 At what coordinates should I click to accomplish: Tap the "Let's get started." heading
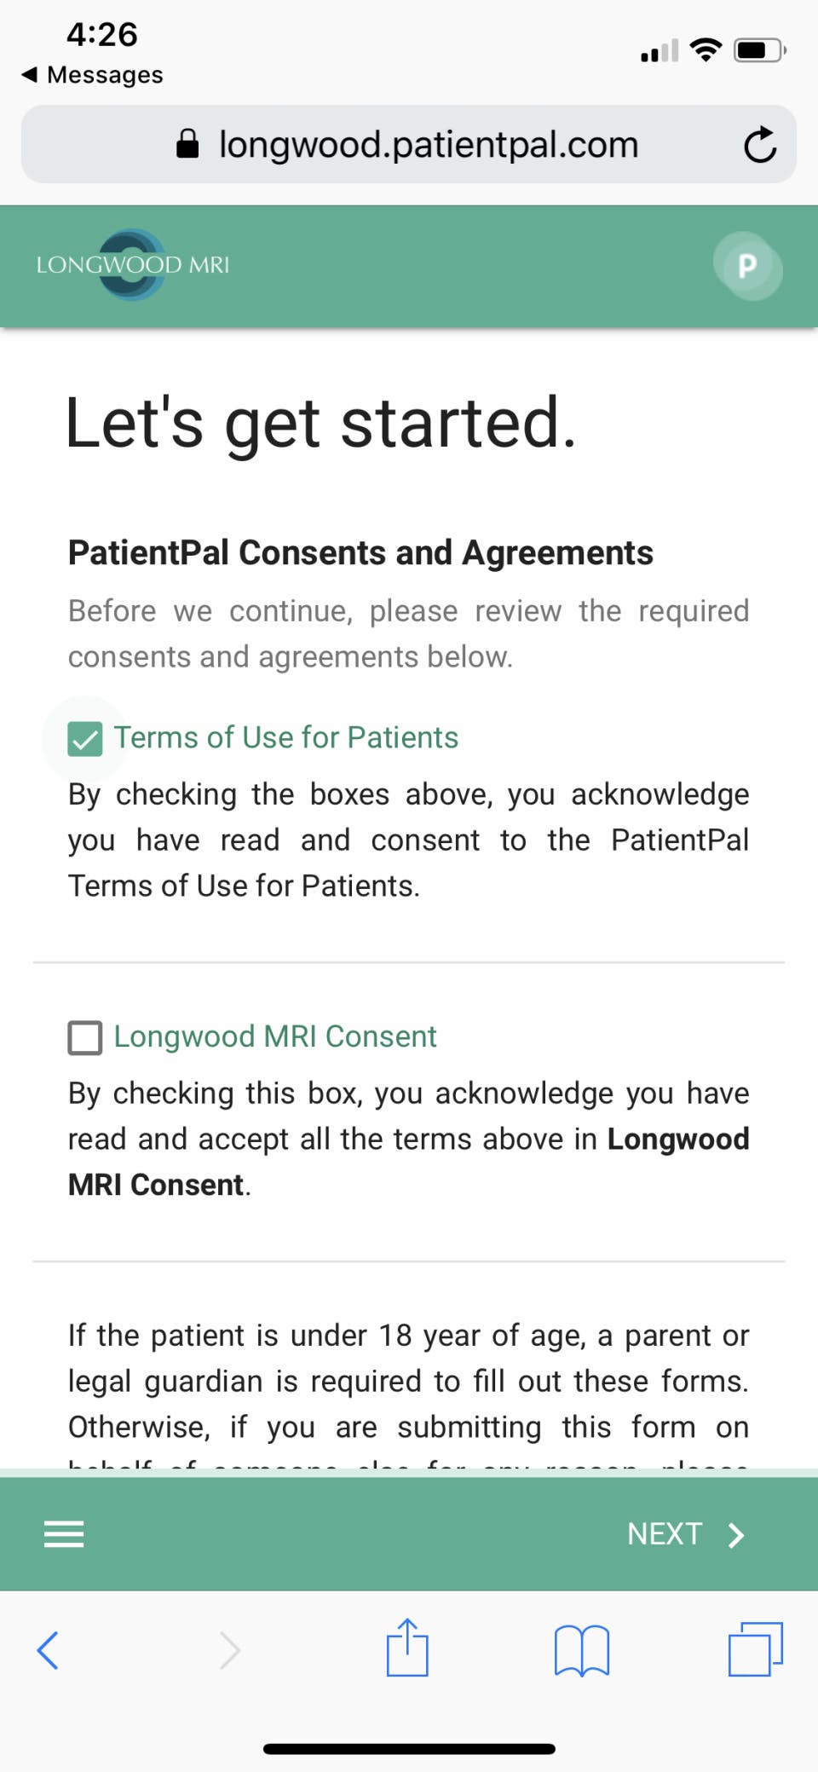tap(321, 423)
